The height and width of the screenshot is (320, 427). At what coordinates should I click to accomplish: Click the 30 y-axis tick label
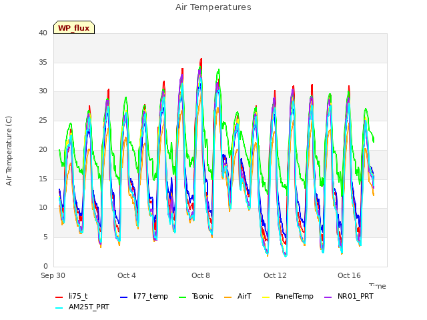[x=43, y=91]
